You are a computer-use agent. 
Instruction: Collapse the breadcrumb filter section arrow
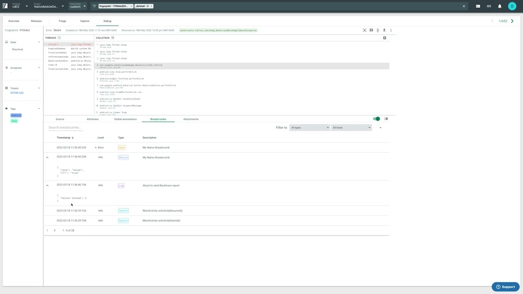click(x=380, y=128)
